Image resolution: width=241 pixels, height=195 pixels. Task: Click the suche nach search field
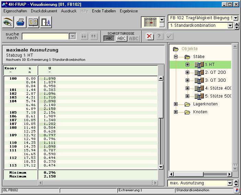(45, 36)
